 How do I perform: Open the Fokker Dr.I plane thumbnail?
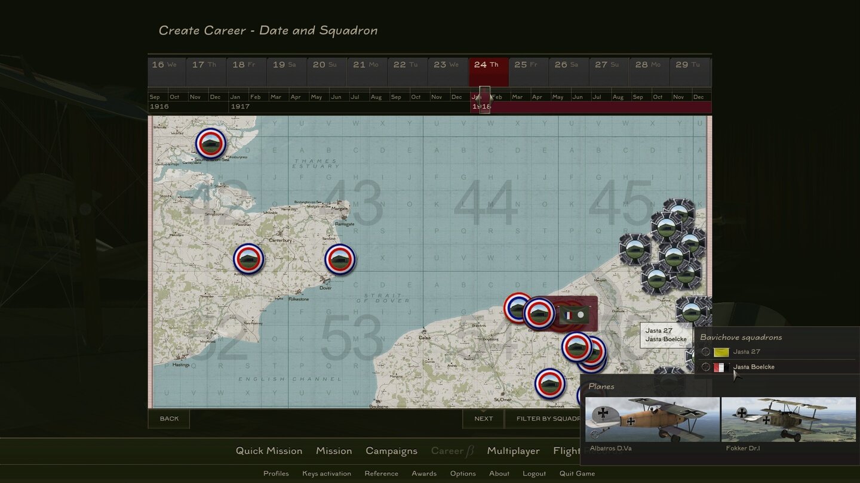tap(788, 420)
